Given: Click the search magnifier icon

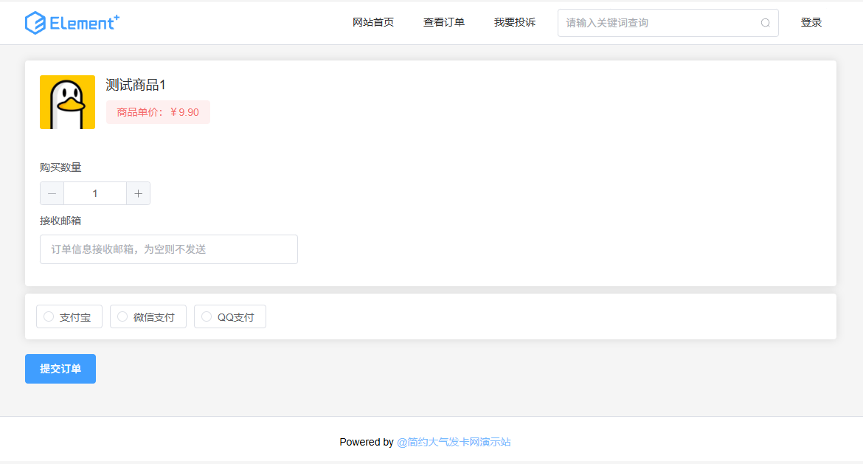Looking at the screenshot, I should (x=765, y=23).
